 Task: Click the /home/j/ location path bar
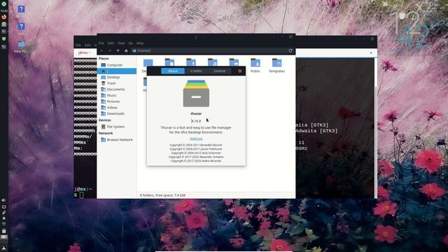[209, 50]
